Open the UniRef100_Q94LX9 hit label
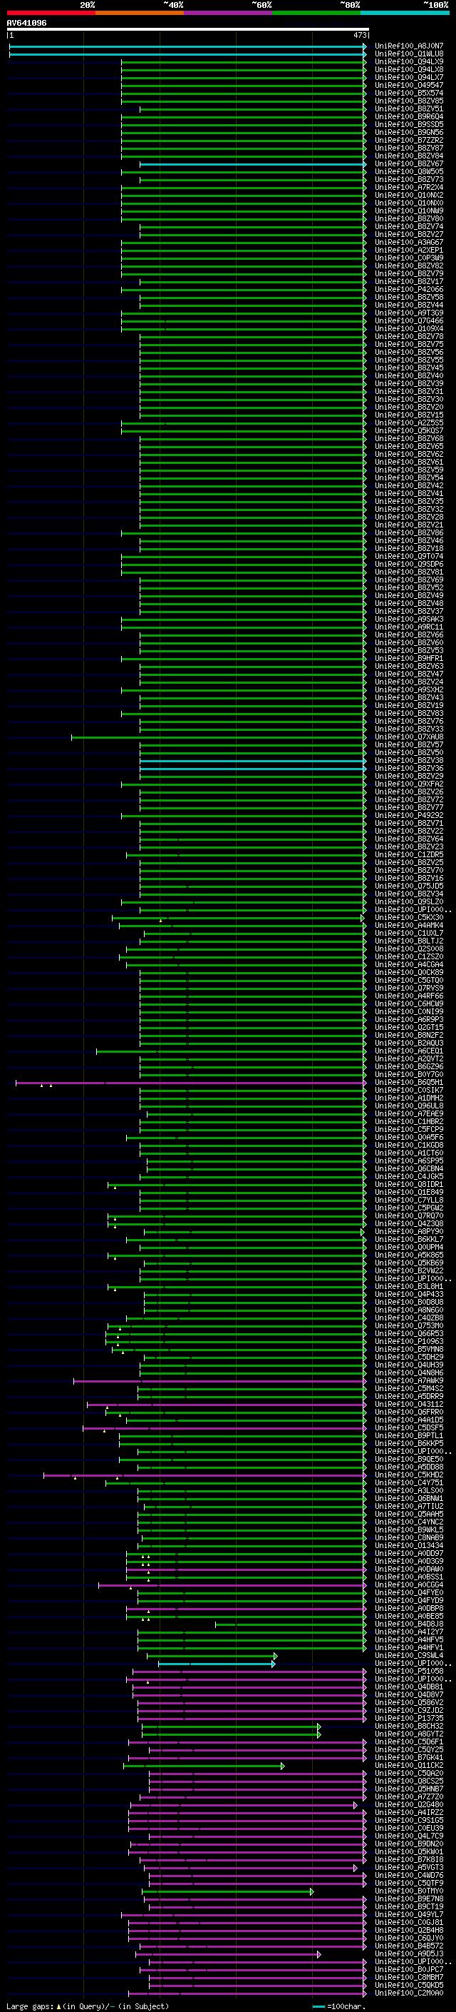Screen dimensions: 456x2012 coord(409,61)
